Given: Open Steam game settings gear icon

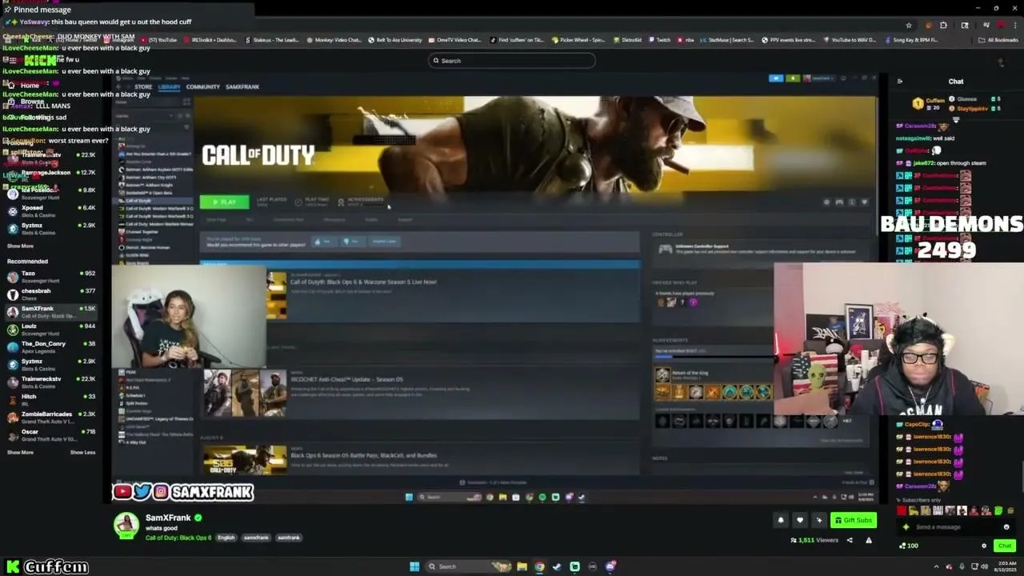Looking at the screenshot, I should pyautogui.click(x=827, y=202).
